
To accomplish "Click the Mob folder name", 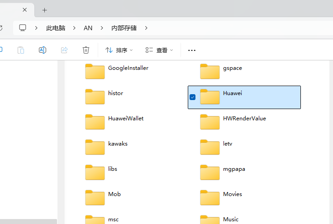I will (x=114, y=194).
